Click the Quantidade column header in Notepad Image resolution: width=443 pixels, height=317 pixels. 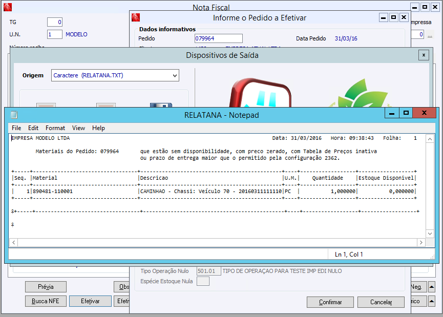click(327, 178)
